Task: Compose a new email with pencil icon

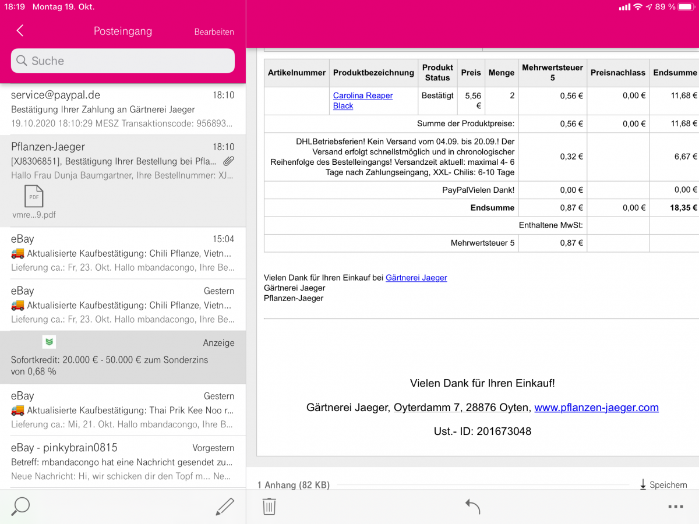Action: pyautogui.click(x=225, y=506)
